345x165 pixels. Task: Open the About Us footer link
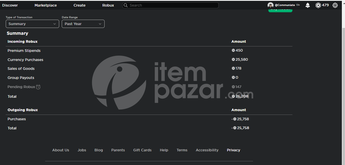coord(61,150)
